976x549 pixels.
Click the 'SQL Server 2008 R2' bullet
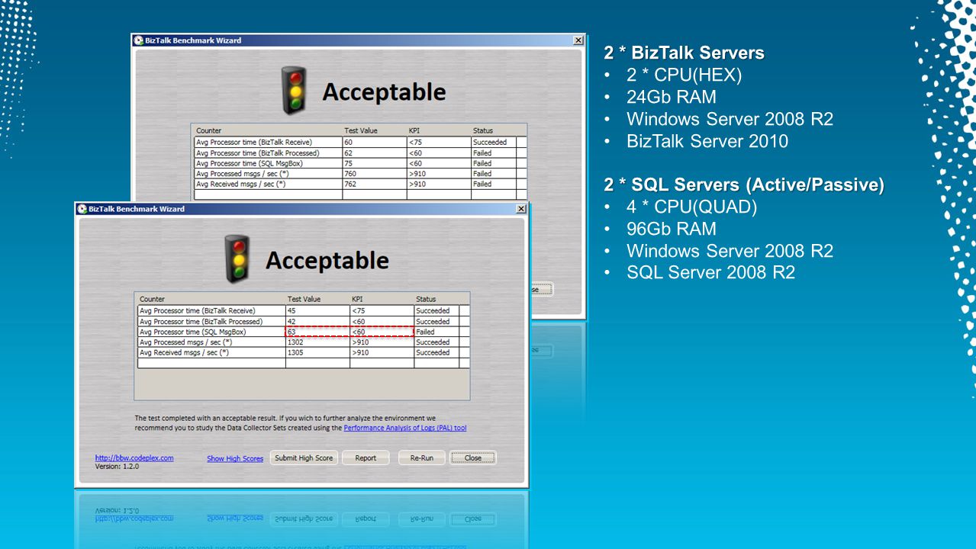[711, 272]
